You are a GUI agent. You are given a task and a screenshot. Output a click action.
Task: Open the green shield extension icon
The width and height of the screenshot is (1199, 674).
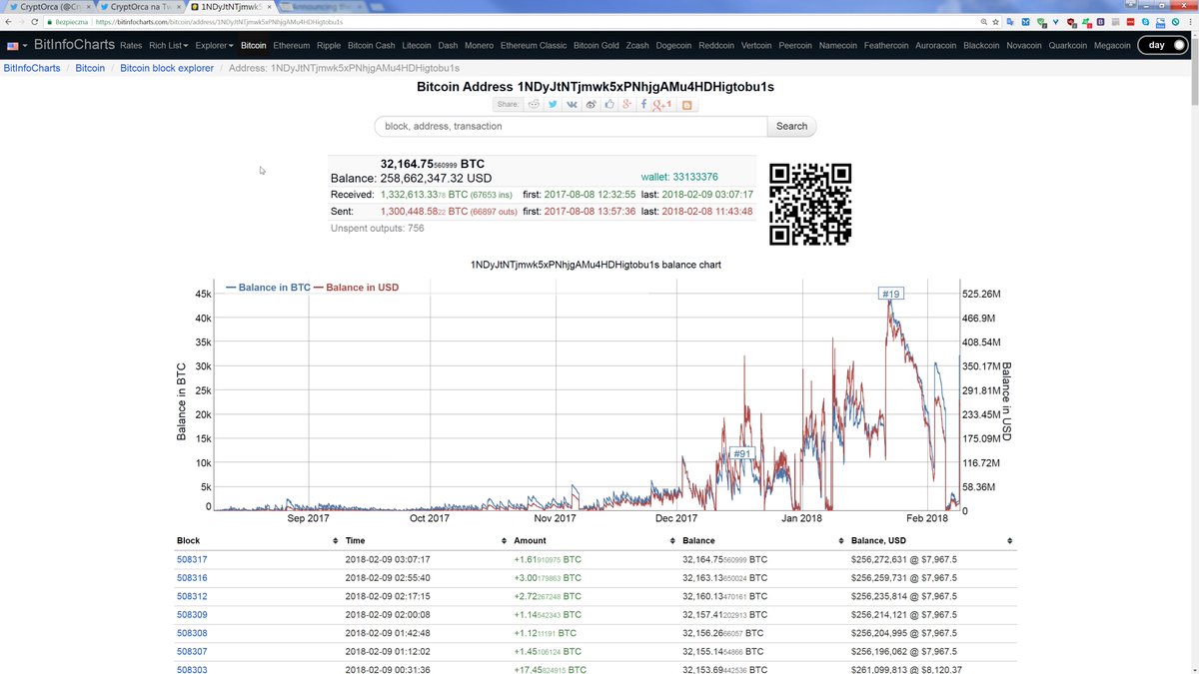tap(1041, 22)
